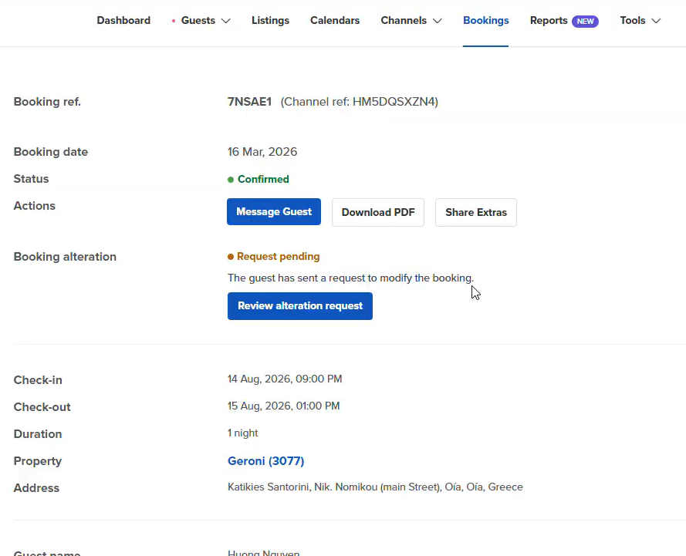The height and width of the screenshot is (556, 686).
Task: Click the NEW badge next to Reports
Action: tap(585, 21)
